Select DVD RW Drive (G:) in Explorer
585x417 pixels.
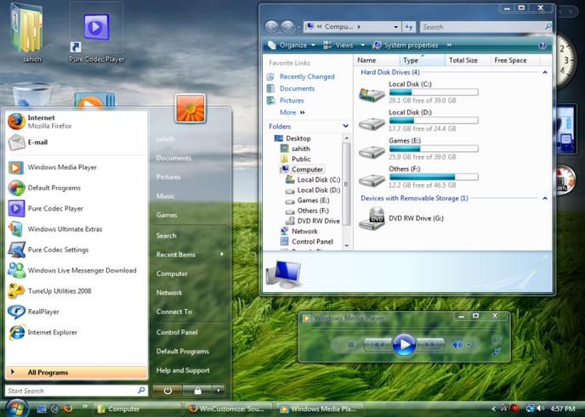[401, 219]
